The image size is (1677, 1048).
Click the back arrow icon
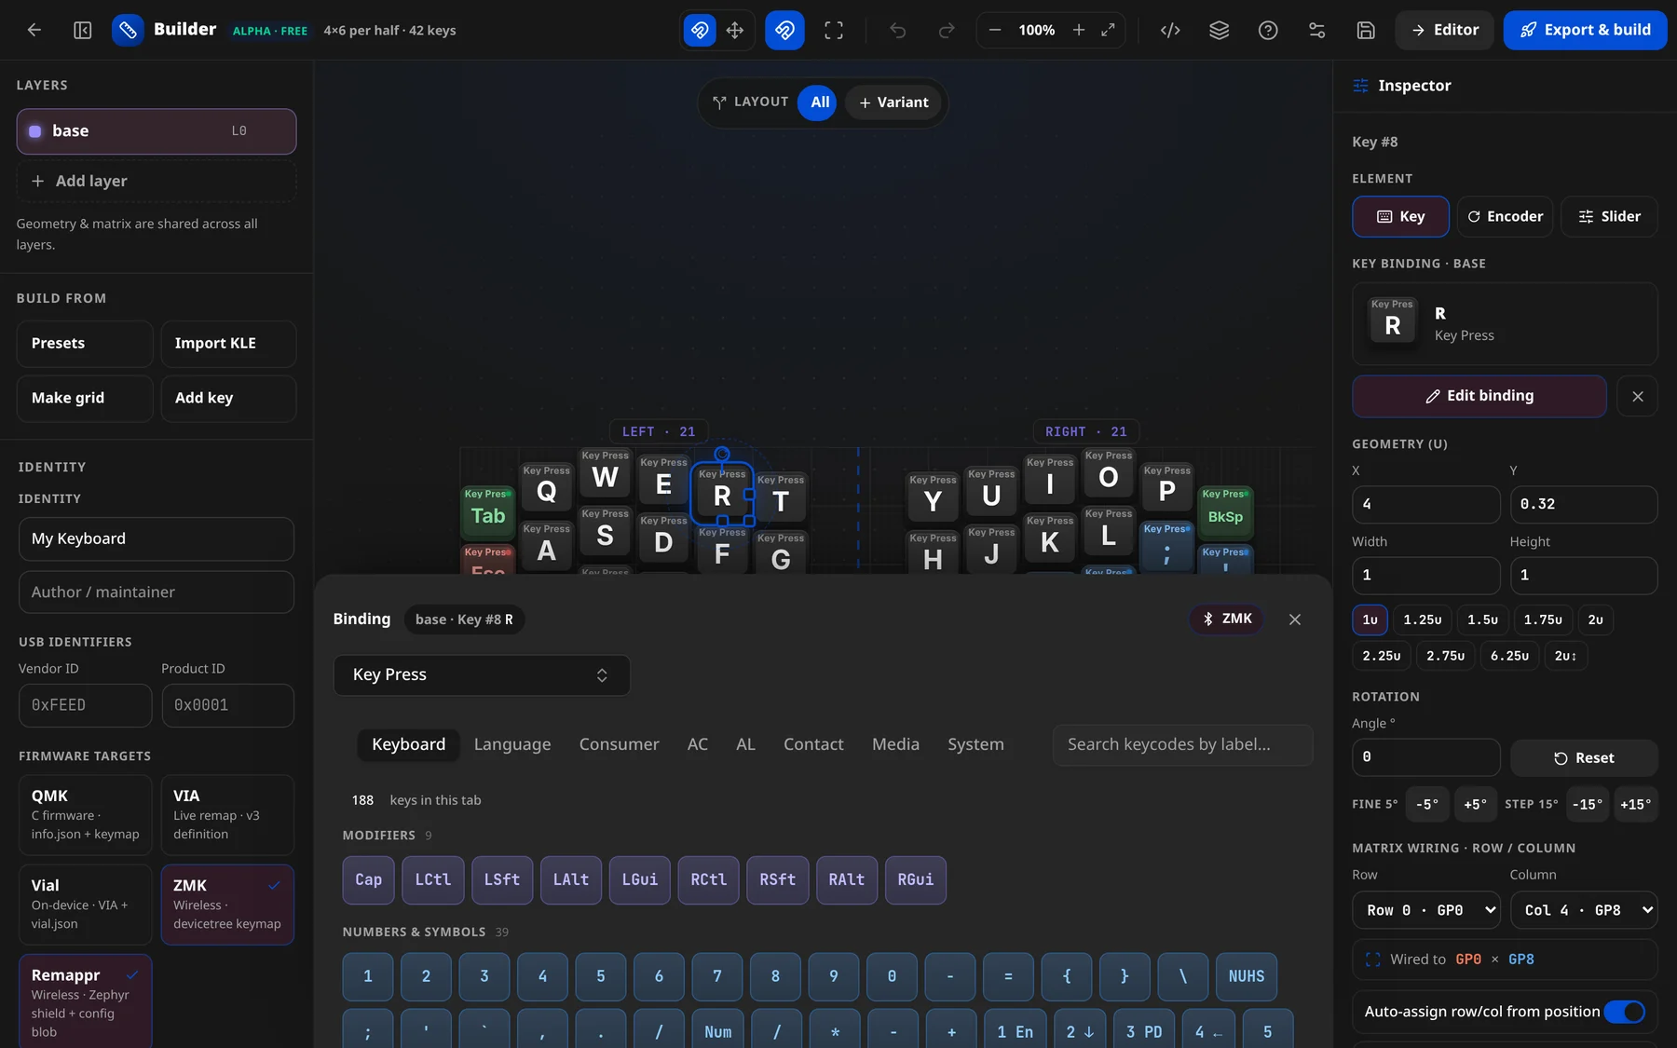[x=34, y=30]
